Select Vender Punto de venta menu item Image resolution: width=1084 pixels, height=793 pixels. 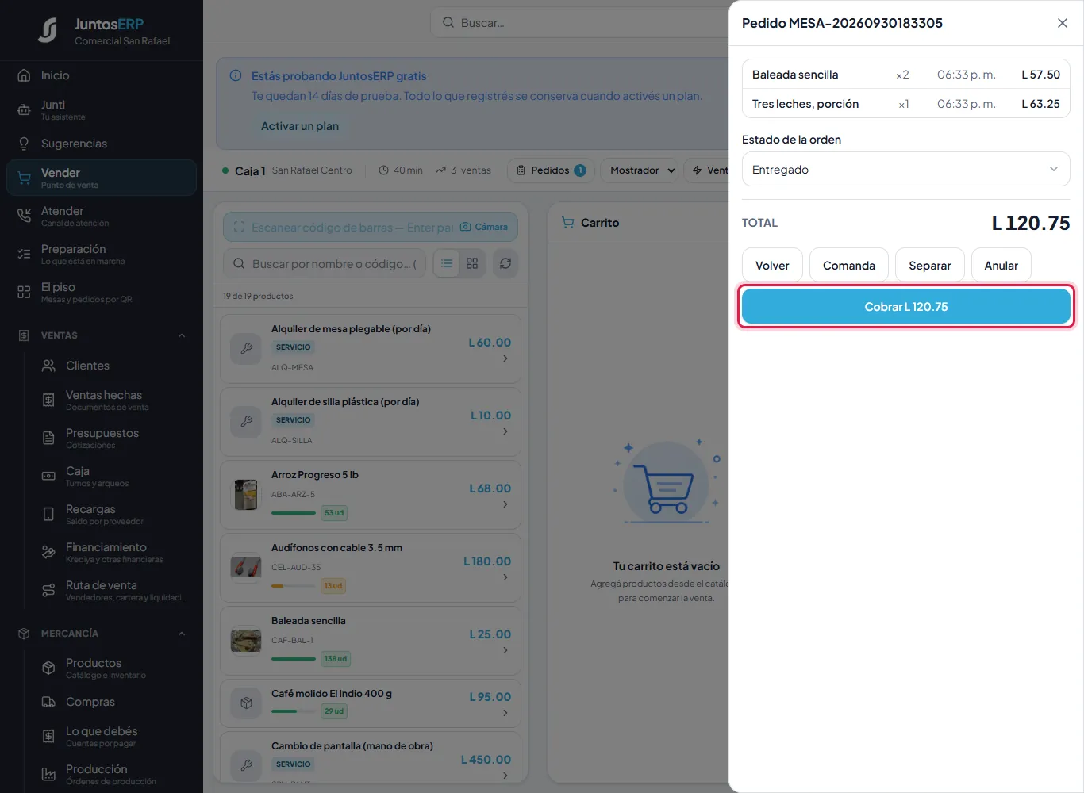tap(102, 178)
